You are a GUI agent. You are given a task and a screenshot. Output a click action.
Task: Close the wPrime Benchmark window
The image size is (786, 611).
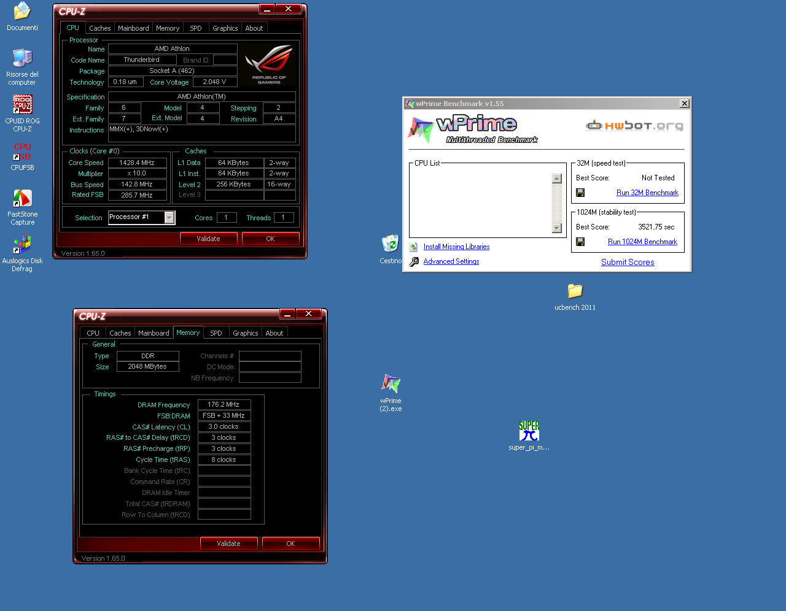tap(685, 104)
